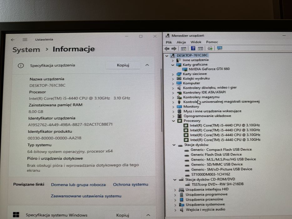
Task: Expand the Kontrolery IDE ATA/ATAPI category
Action: point(173,93)
